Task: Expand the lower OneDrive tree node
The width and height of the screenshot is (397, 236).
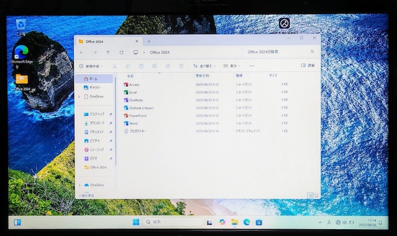Action: click(79, 185)
